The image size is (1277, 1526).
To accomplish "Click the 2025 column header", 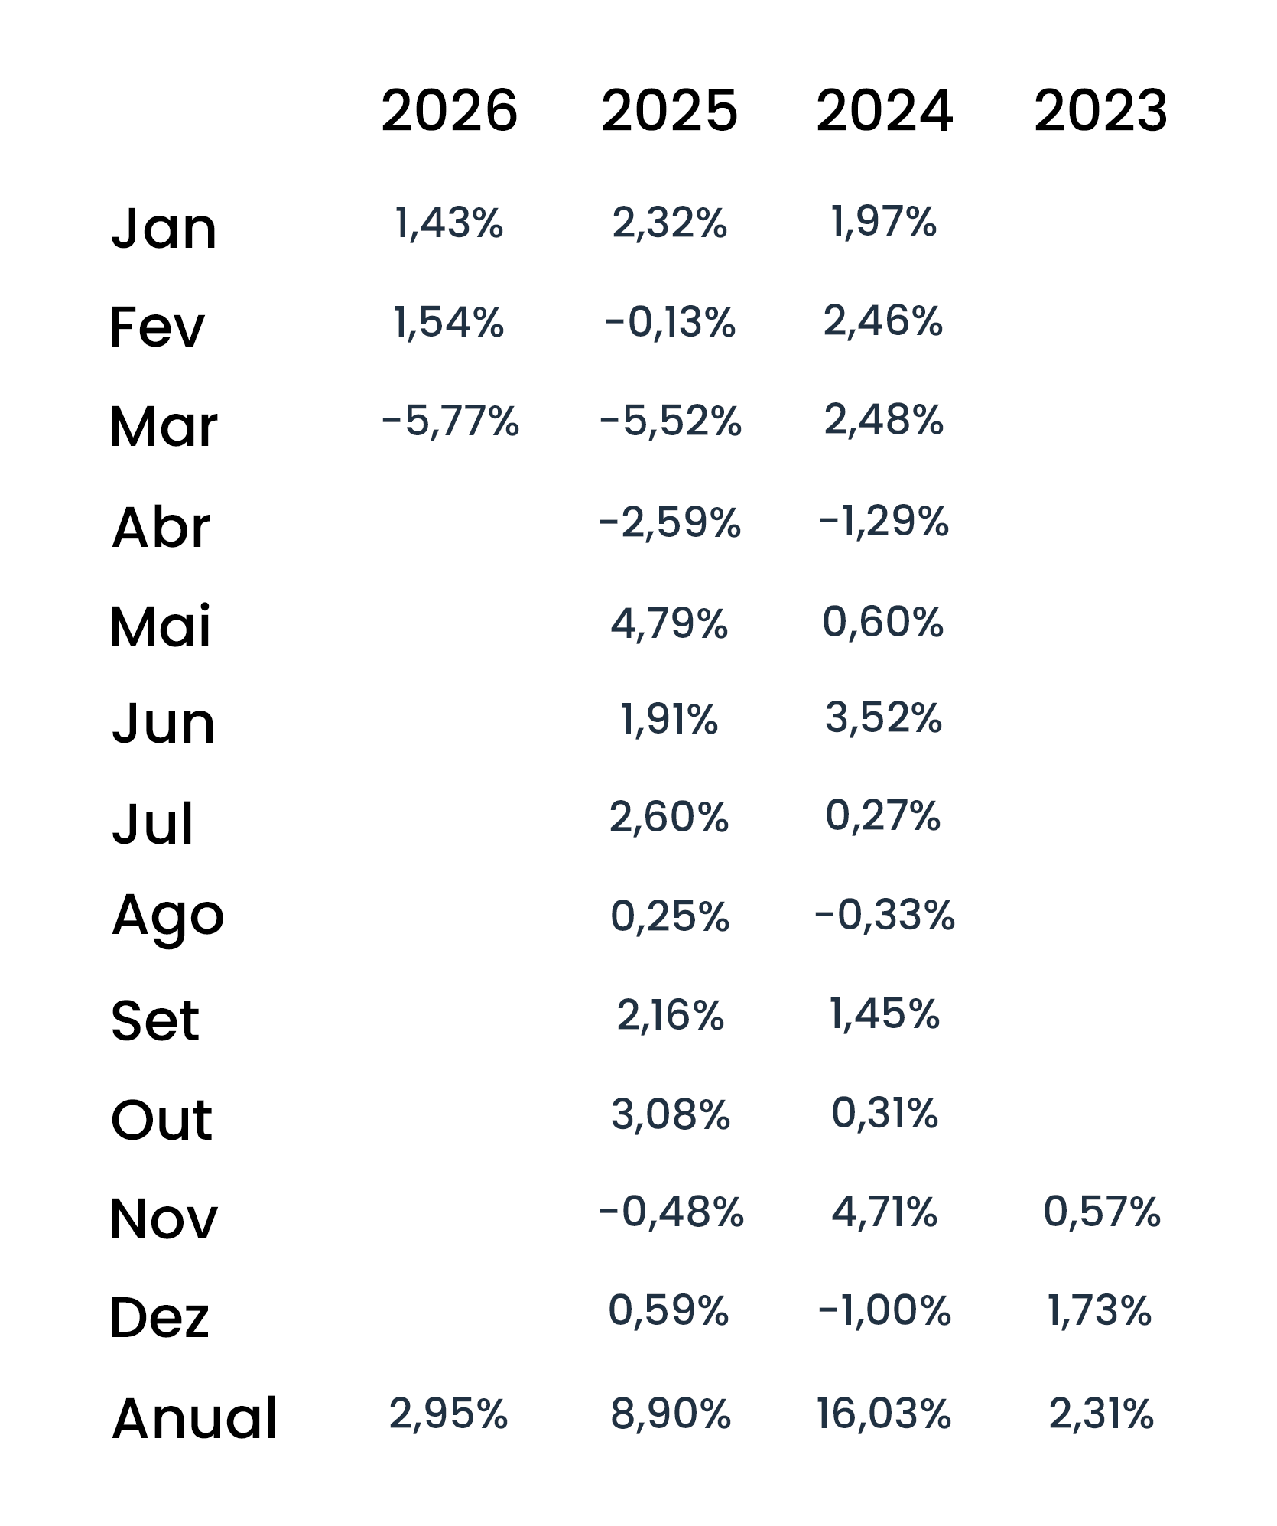I will (669, 111).
